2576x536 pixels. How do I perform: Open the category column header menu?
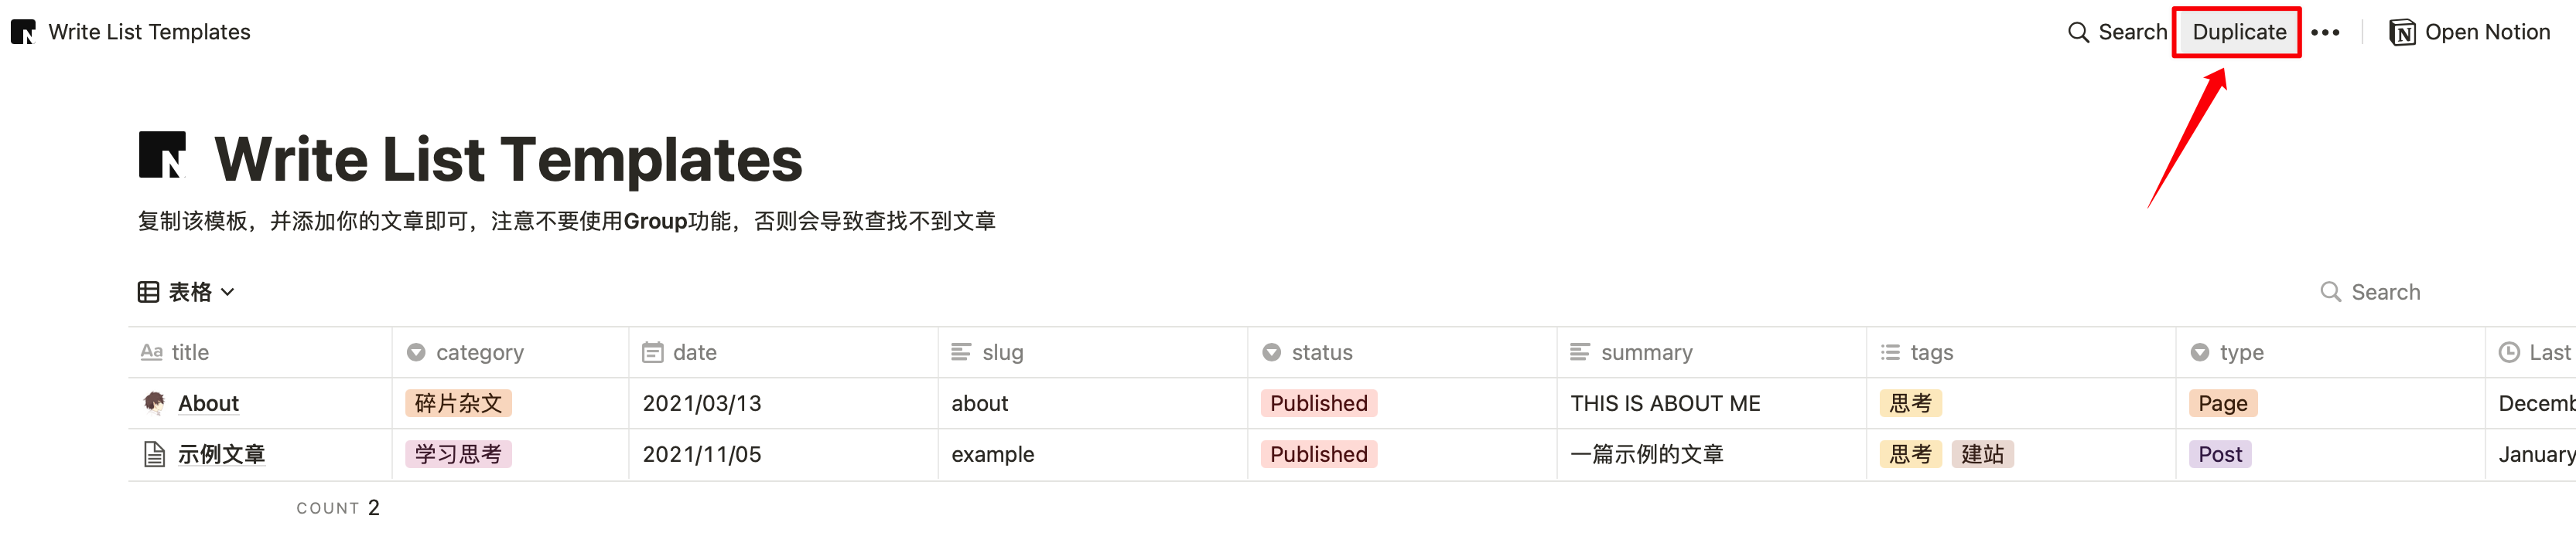click(x=510, y=352)
